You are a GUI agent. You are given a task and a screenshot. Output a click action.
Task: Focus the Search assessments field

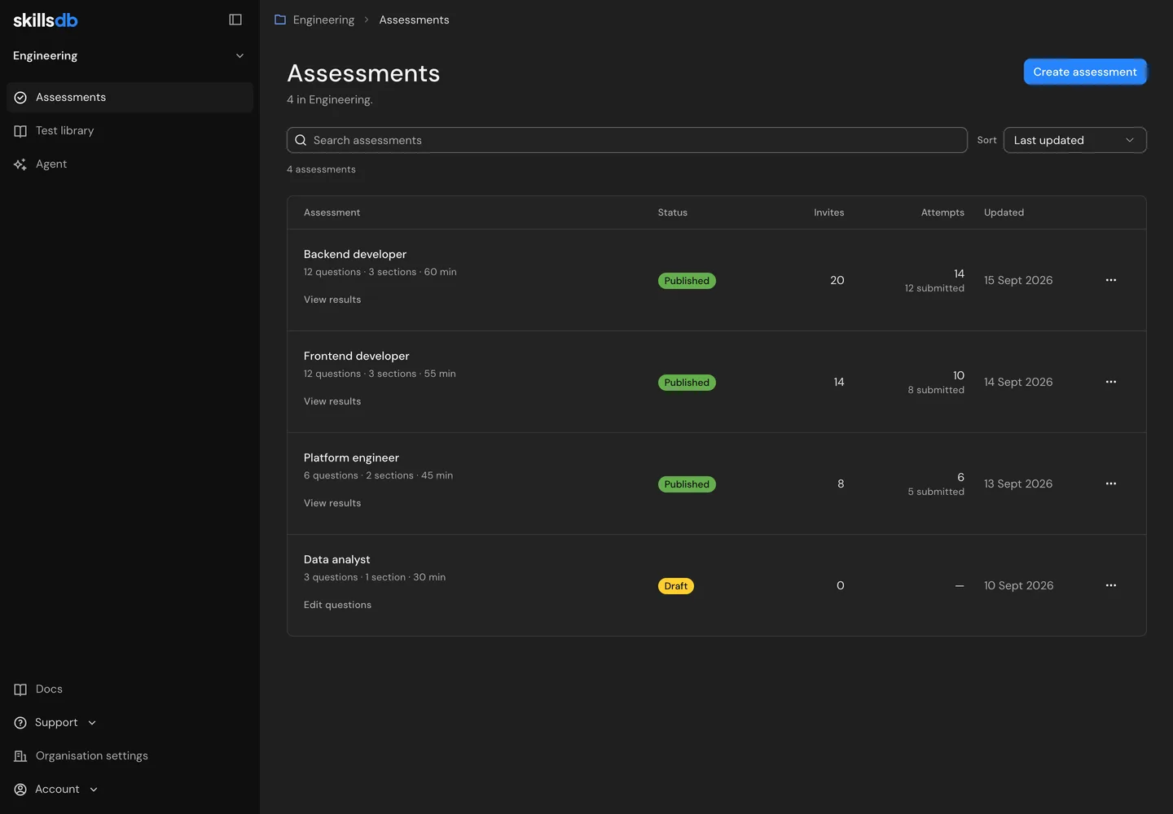pyautogui.click(x=627, y=140)
